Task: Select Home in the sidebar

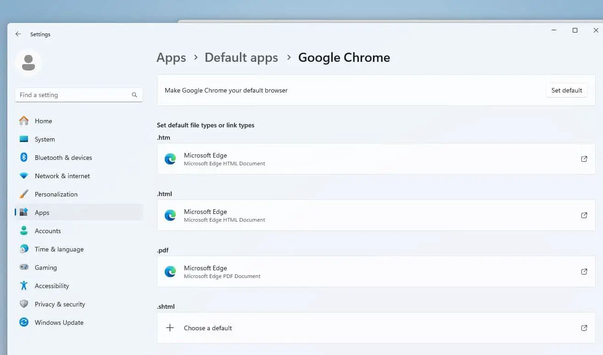Action: [x=43, y=120]
